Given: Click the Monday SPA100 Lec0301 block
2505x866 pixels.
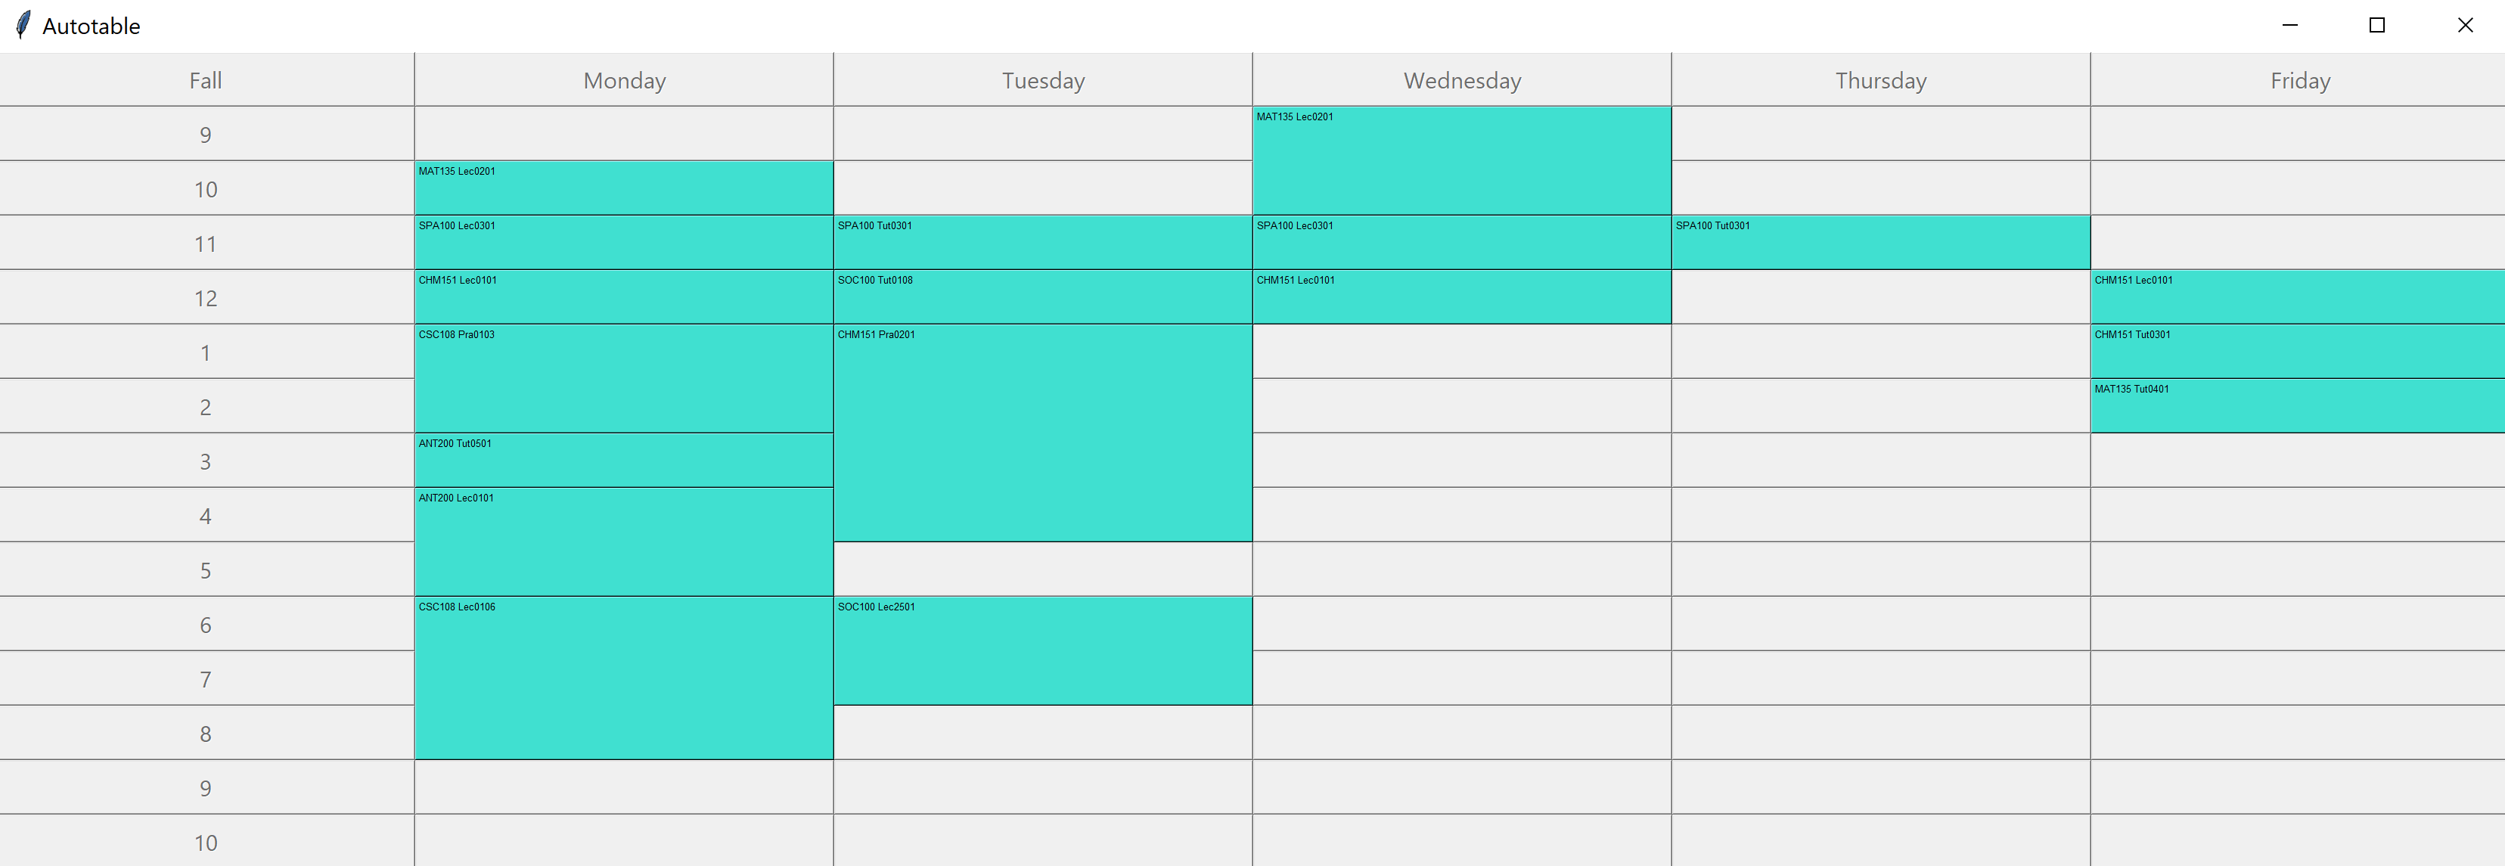Looking at the screenshot, I should coord(624,243).
